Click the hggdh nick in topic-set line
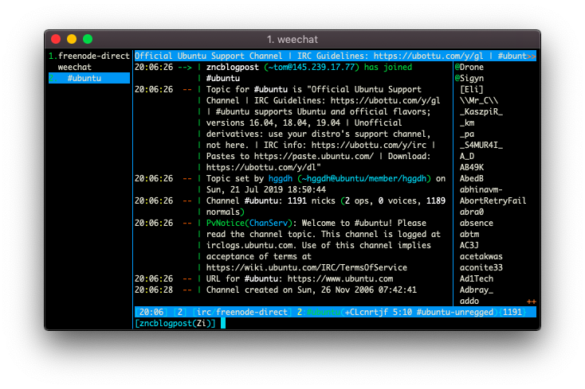The width and height of the screenshot is (585, 389). tap(281, 178)
